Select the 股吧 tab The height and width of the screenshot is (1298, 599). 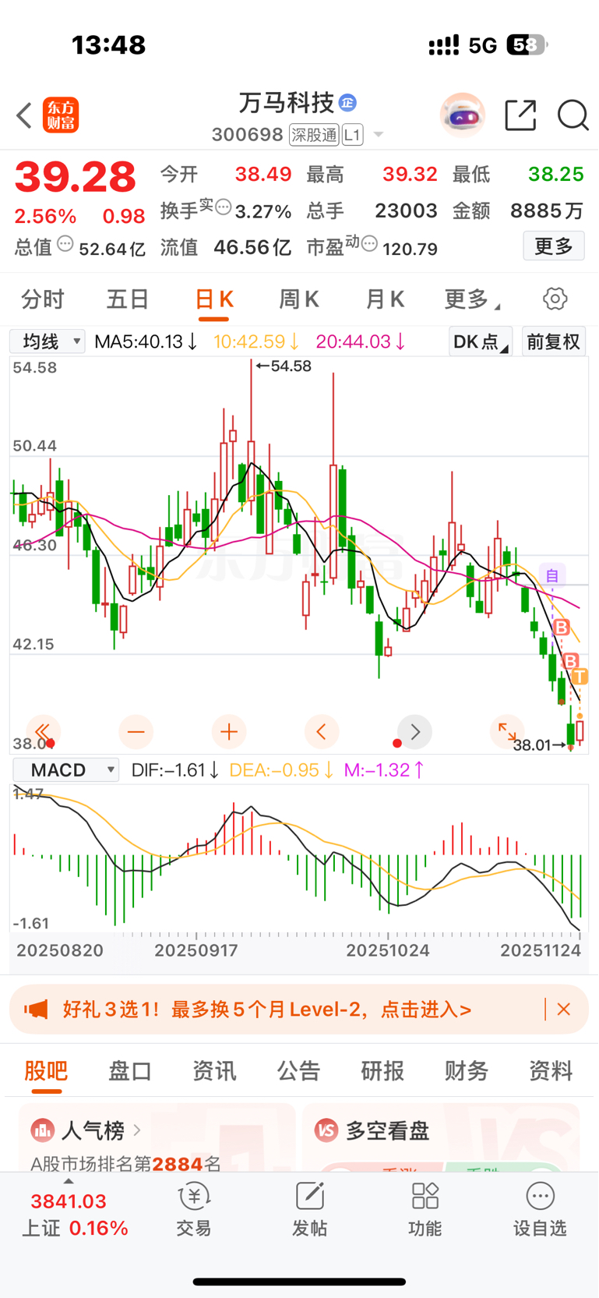pyautogui.click(x=46, y=1071)
